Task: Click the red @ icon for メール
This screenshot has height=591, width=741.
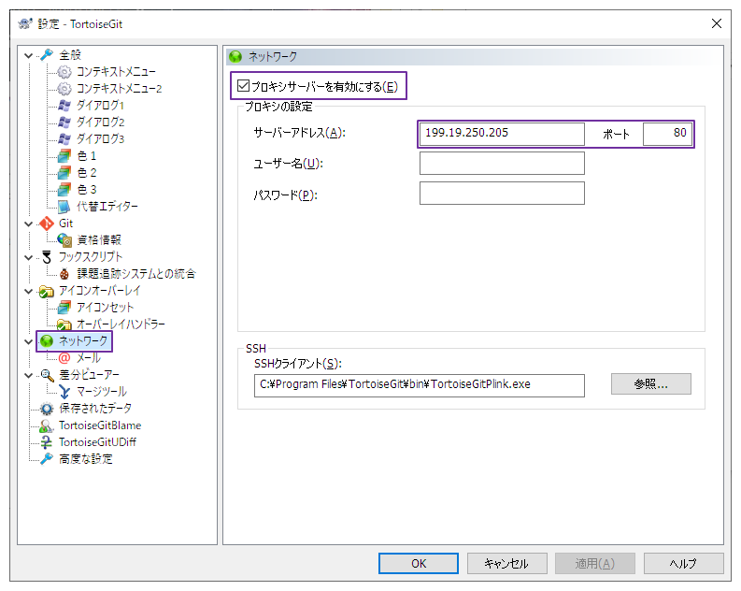Action: point(64,358)
